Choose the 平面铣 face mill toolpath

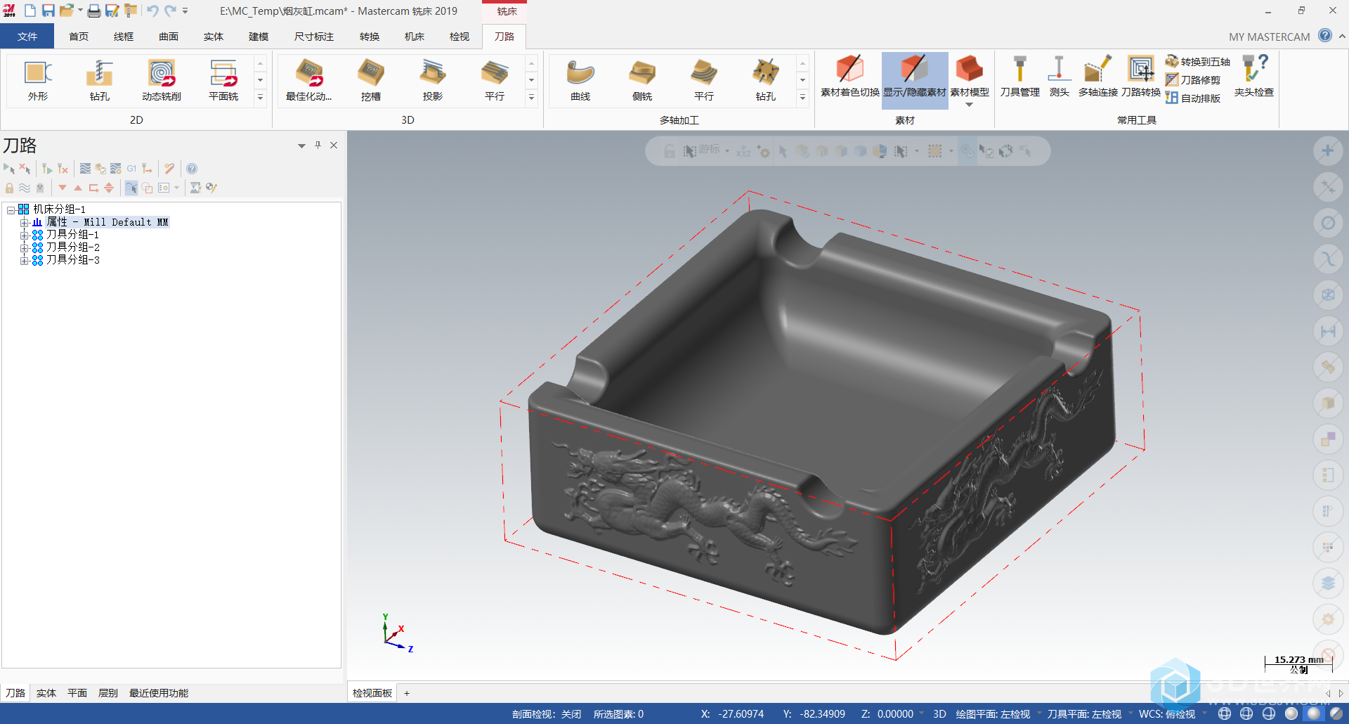pos(223,80)
